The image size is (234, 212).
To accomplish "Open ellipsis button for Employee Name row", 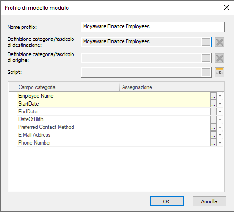I will (213, 96).
